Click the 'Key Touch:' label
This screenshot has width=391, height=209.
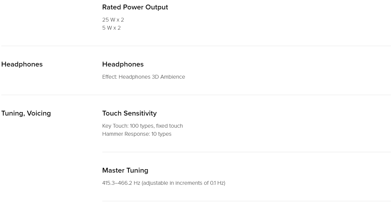(x=116, y=126)
